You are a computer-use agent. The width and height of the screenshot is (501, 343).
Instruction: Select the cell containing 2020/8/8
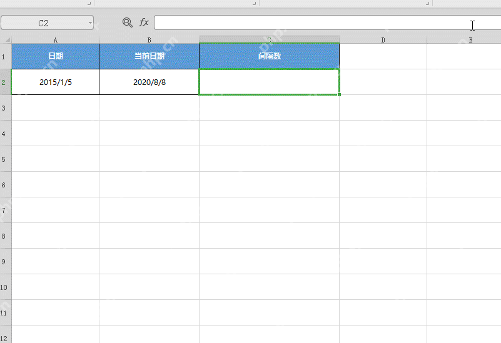149,82
